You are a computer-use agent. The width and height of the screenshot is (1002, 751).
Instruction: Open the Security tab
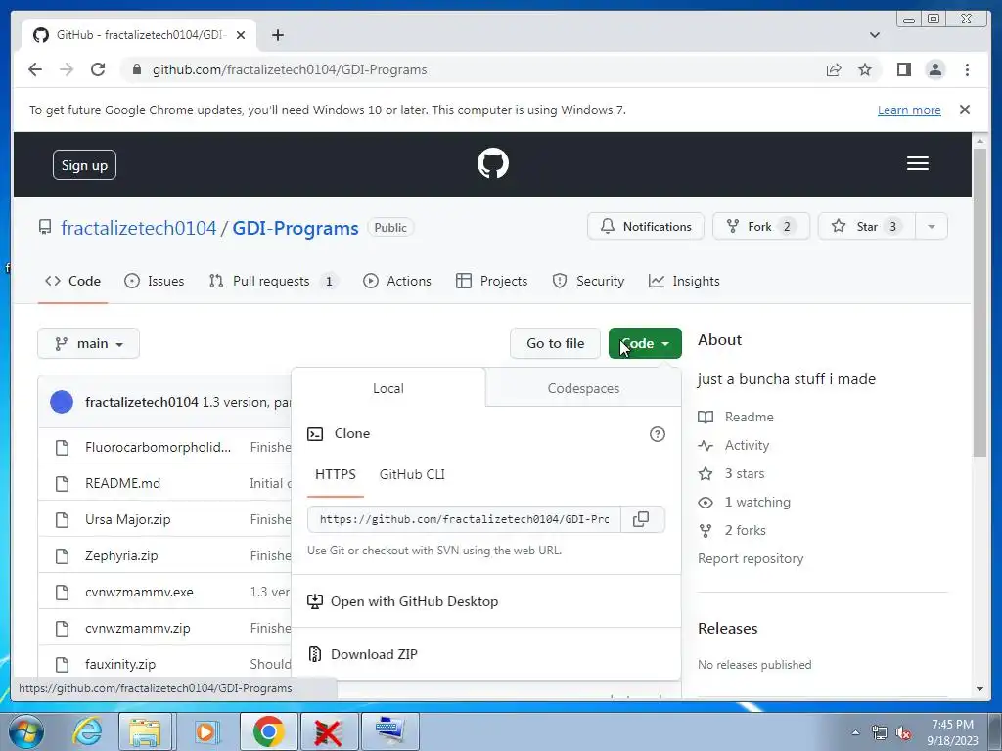click(588, 281)
